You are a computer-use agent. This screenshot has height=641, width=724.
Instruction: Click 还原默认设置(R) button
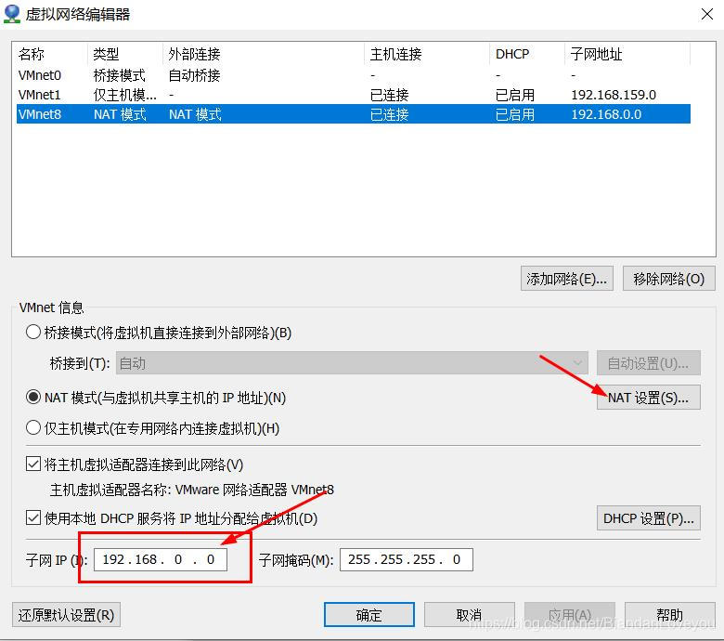tap(66, 615)
